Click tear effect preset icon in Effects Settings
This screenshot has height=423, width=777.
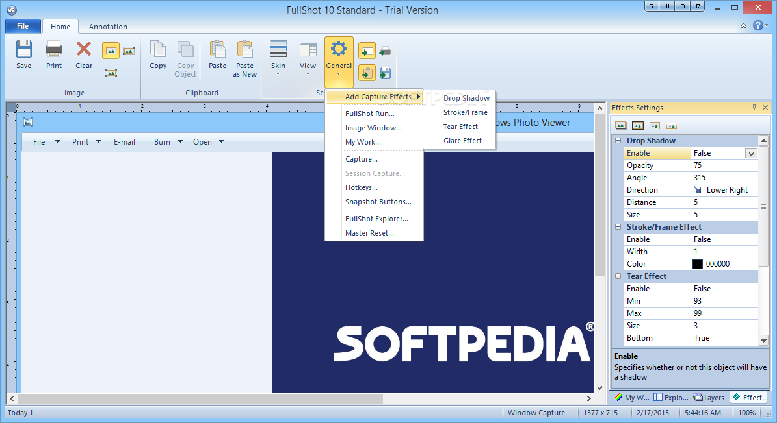(x=655, y=125)
